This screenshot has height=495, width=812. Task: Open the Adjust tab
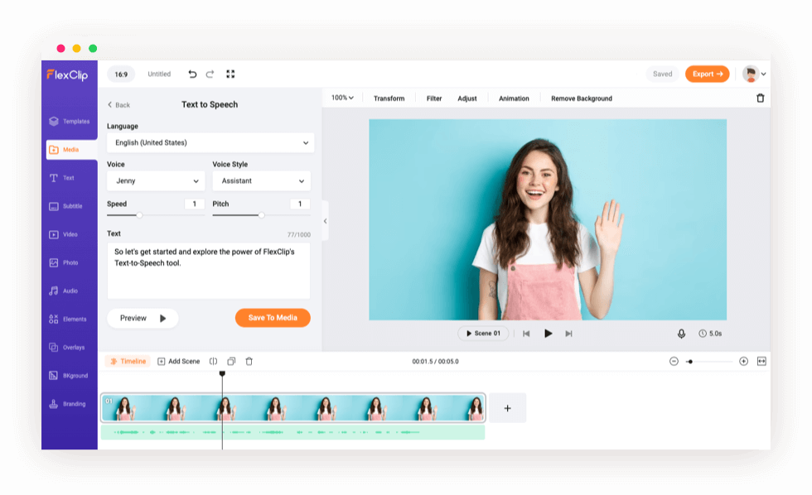coord(467,99)
